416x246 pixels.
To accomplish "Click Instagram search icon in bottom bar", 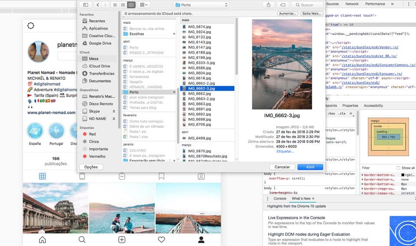I will 82,239.
